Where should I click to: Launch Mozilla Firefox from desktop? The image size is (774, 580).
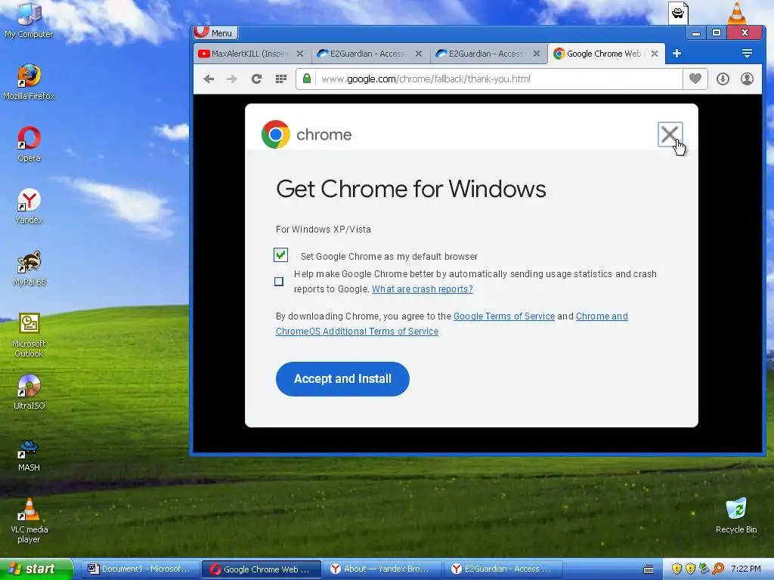click(x=29, y=82)
